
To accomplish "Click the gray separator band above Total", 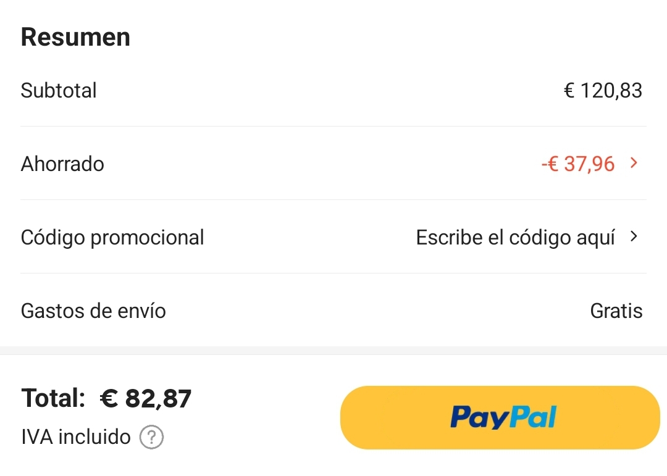I will coord(333,350).
